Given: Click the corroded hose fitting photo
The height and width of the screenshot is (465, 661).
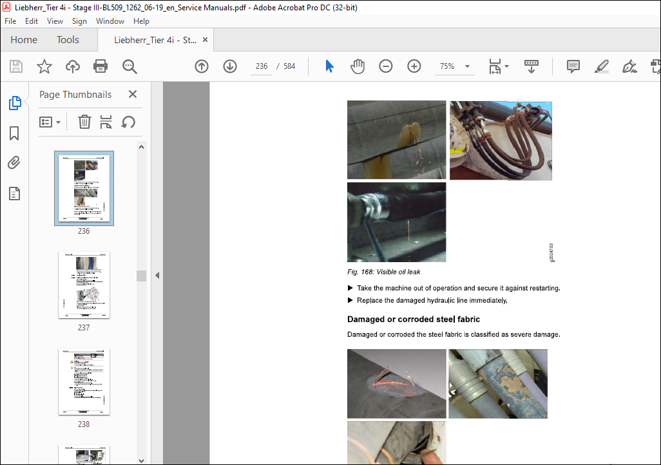Looking at the screenshot, I should 498,384.
